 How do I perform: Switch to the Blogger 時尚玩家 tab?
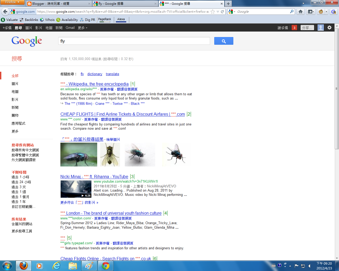pos(59,4)
